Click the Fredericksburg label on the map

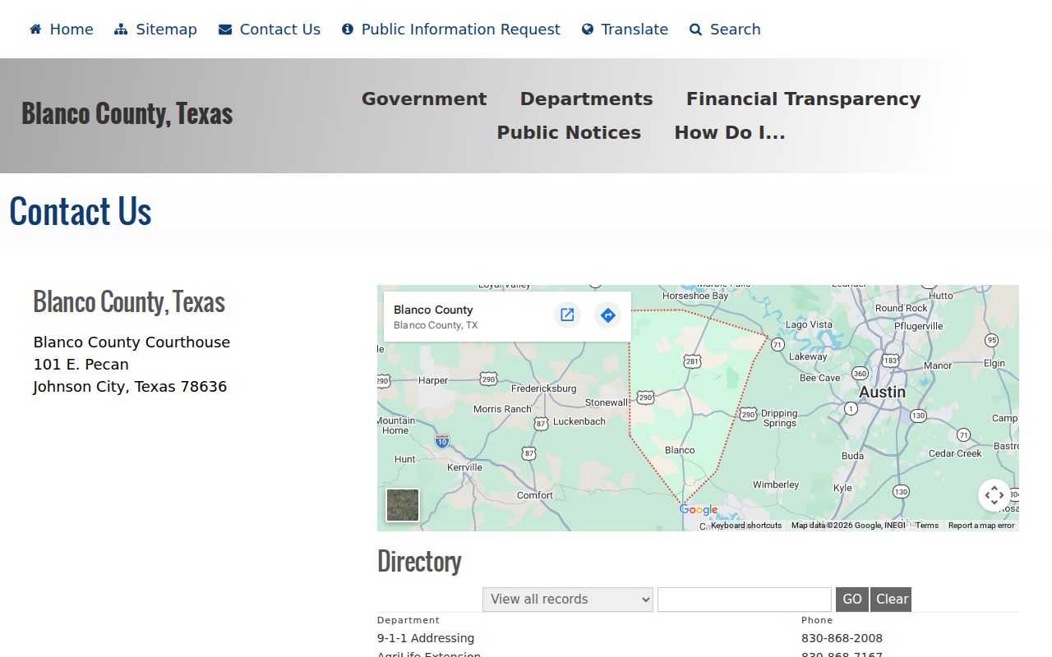(x=544, y=388)
